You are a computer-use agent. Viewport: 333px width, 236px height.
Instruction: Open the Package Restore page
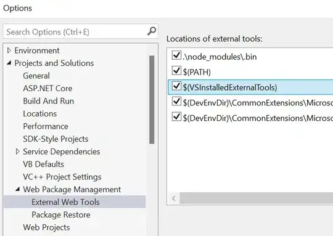tap(61, 215)
